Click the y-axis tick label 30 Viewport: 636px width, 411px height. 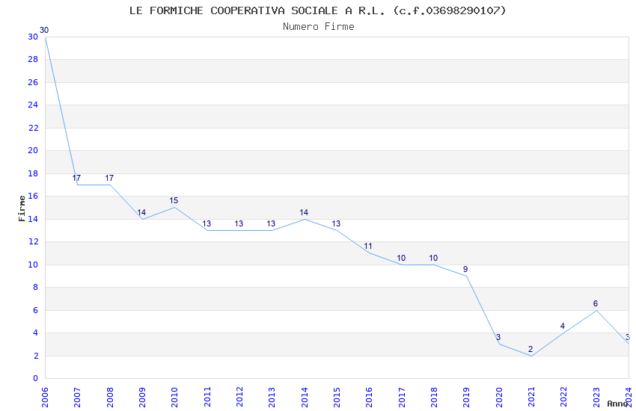tap(33, 37)
